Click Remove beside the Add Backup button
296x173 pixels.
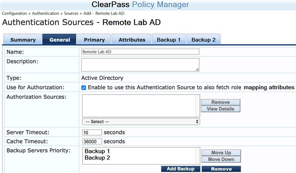(x=221, y=169)
